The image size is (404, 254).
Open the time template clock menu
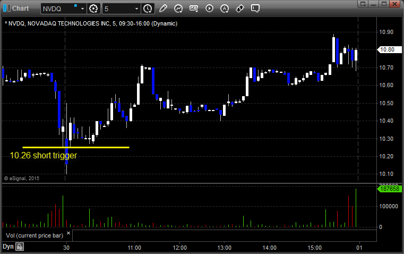(148, 9)
